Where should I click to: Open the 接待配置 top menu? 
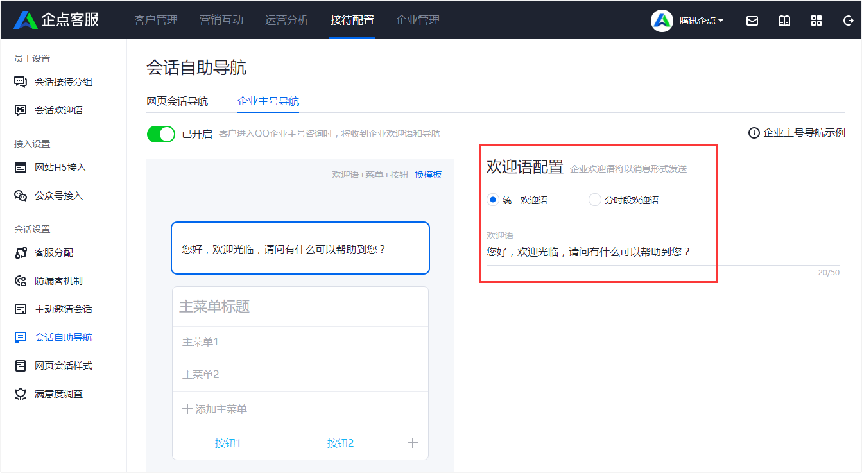pos(352,20)
